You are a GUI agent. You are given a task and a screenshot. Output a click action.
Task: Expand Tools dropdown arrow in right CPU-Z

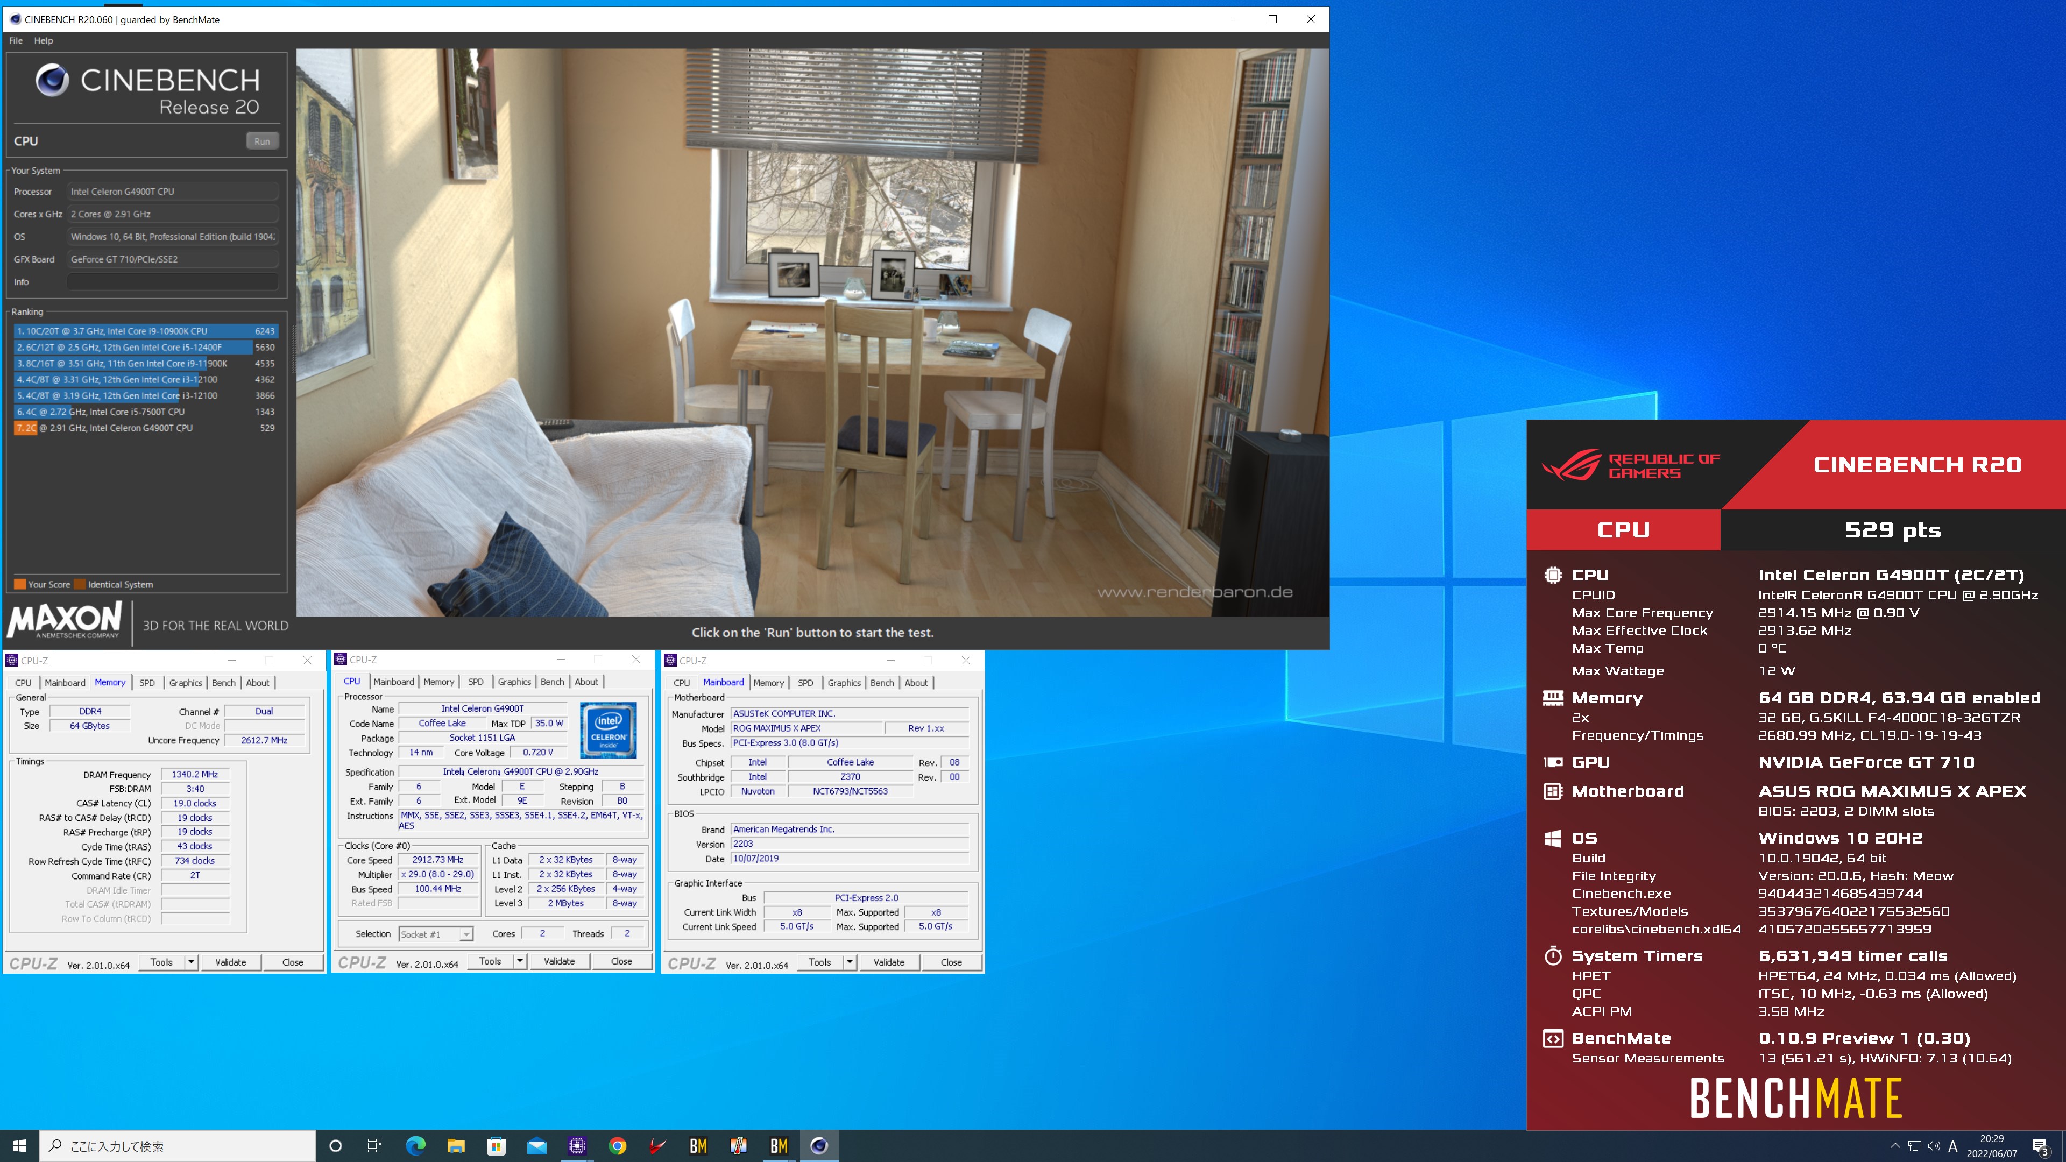[850, 962]
